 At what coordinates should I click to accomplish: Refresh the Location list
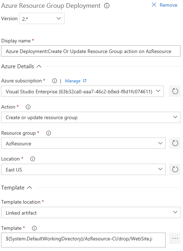pyautogui.click(x=175, y=169)
